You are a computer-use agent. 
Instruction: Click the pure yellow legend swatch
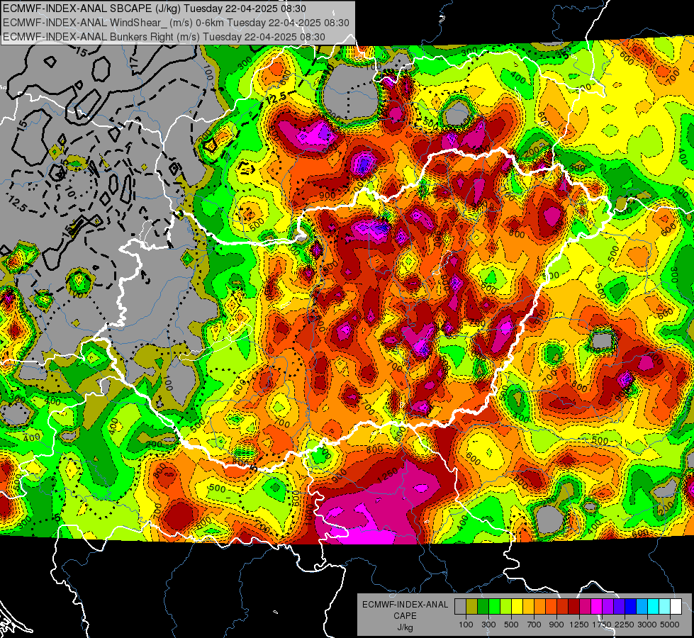[517, 606]
